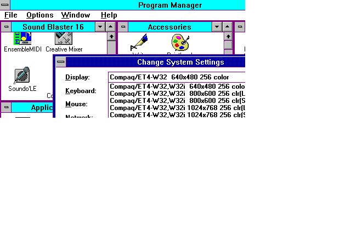Click the Mouse: label
Viewport: 351px width, 242px height.
(76, 104)
